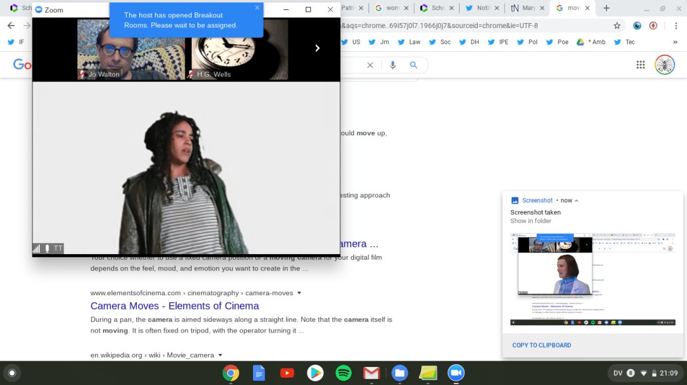This screenshot has height=385, width=687.
Task: Open Camera Moves - Elements of Cinema link
Action: point(174,306)
